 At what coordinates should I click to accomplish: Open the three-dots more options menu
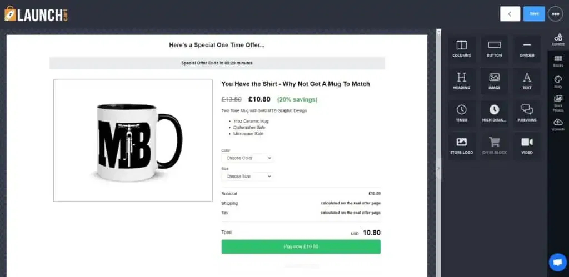tap(555, 14)
